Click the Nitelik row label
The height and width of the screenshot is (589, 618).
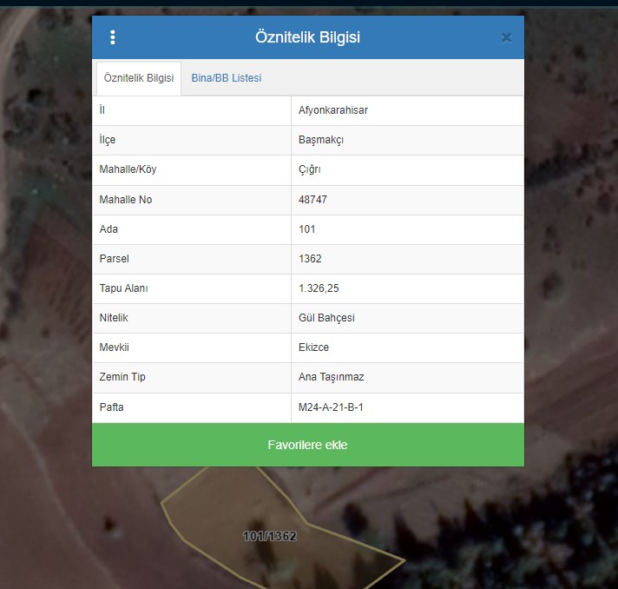(x=114, y=318)
